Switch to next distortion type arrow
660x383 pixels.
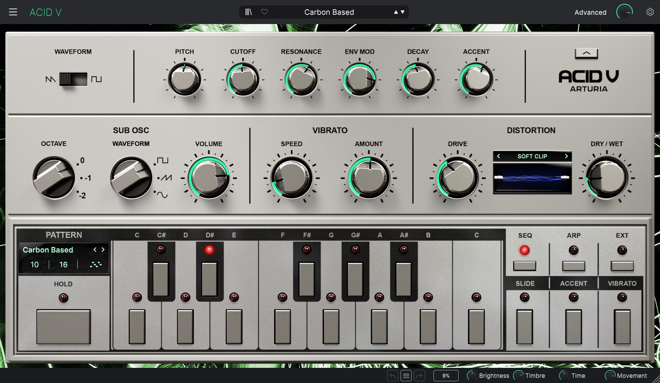point(566,156)
